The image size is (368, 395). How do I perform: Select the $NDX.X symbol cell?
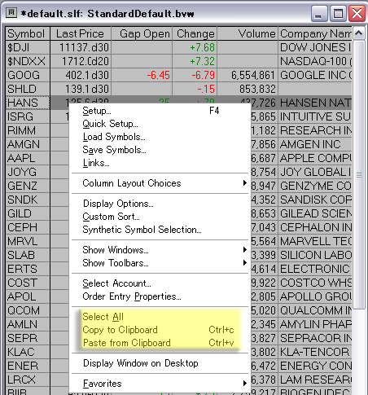(28, 62)
